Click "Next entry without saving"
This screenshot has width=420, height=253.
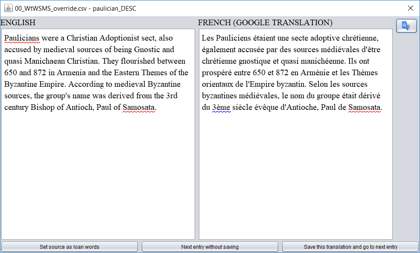point(210,247)
